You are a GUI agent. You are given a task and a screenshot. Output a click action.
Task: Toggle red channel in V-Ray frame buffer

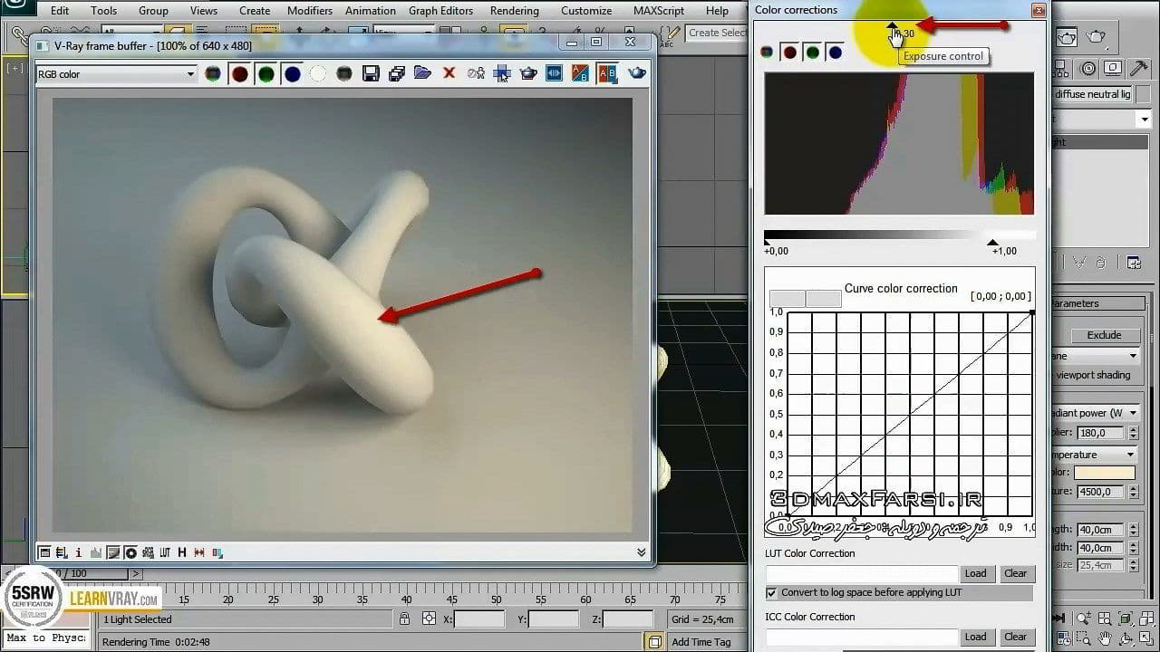coord(239,74)
